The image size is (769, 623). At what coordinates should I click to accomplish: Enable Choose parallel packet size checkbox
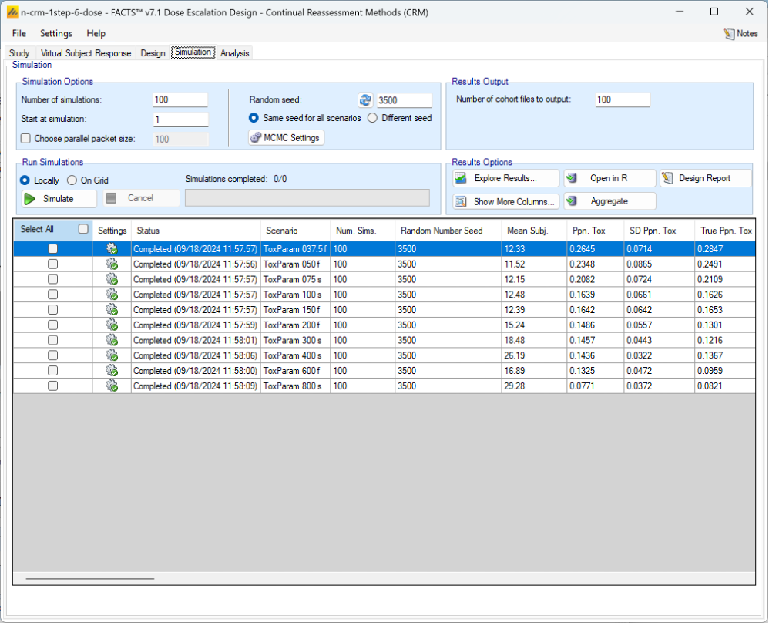(x=26, y=139)
